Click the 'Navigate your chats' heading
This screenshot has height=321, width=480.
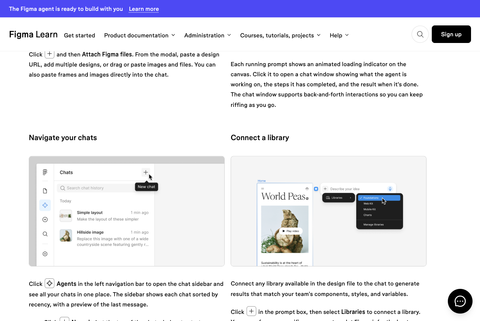click(63, 138)
